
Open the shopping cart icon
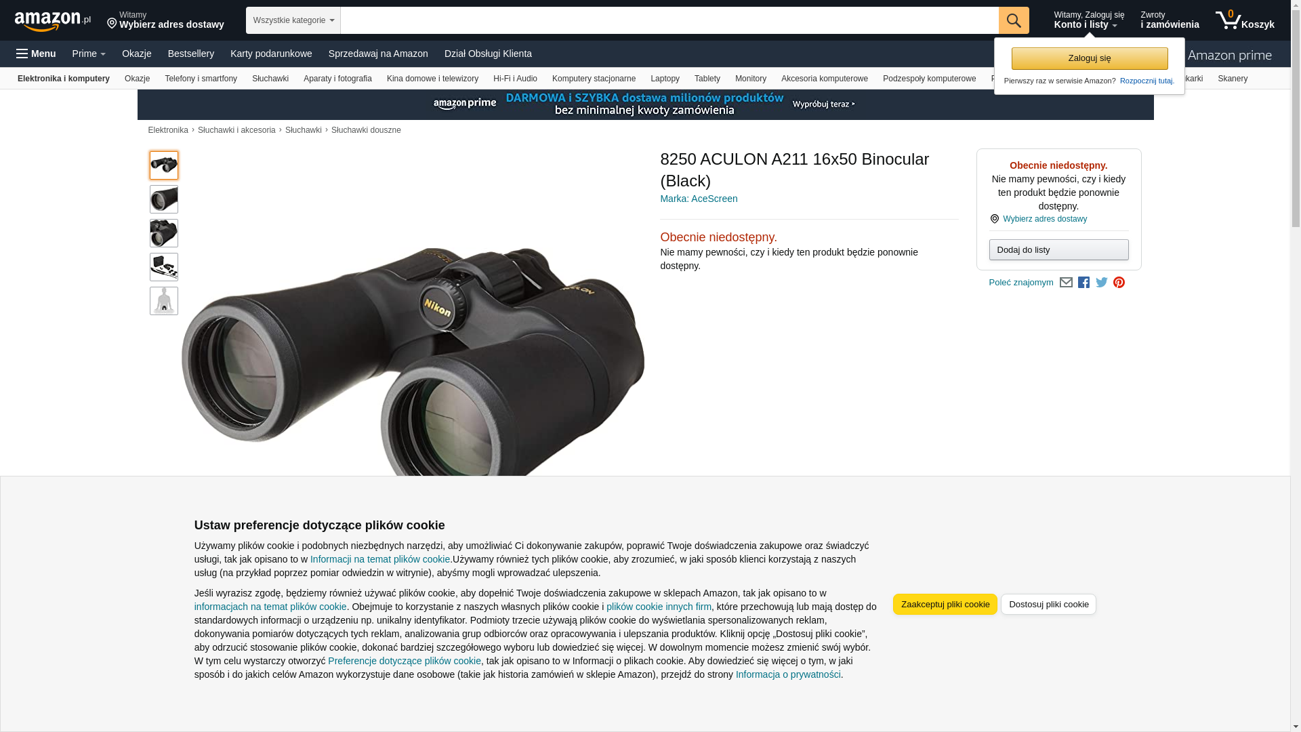(x=1245, y=20)
